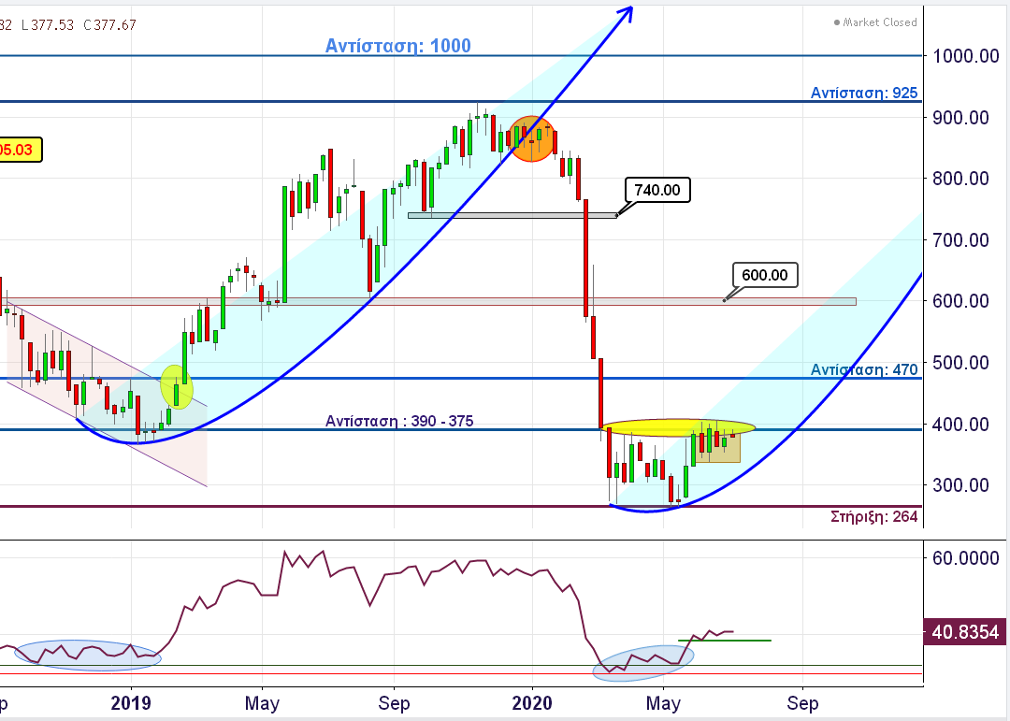The height and width of the screenshot is (721, 1010).
Task: Click the yellow price tag at left edge
Action: click(21, 150)
